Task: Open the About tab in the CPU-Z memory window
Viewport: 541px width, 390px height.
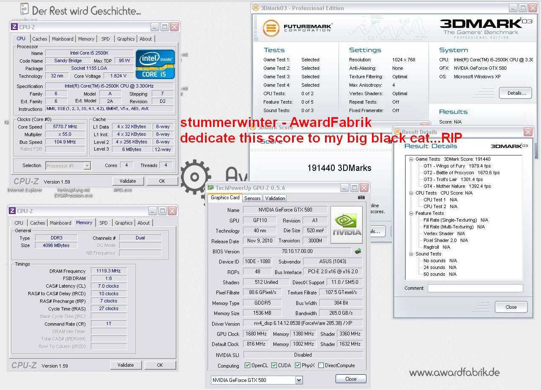Action: pos(144,223)
